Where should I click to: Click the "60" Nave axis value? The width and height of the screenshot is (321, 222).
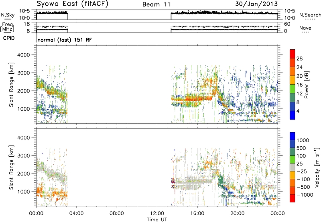tap(287, 24)
